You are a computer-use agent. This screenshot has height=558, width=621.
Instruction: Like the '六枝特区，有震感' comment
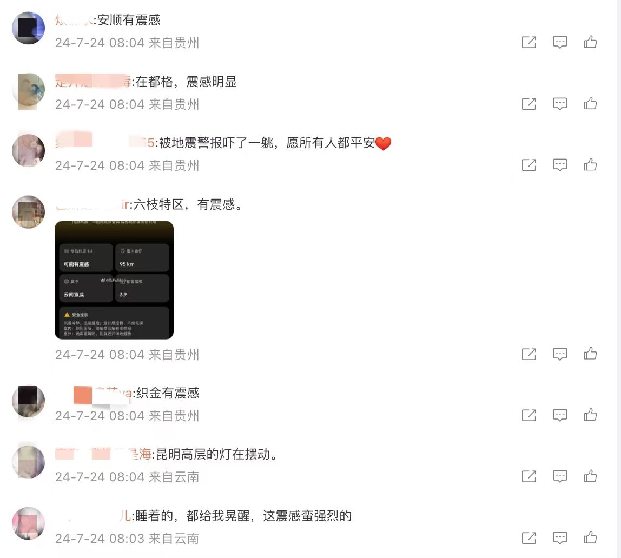(590, 354)
